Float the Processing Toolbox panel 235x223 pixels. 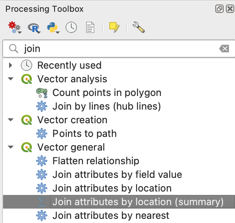tap(219, 9)
